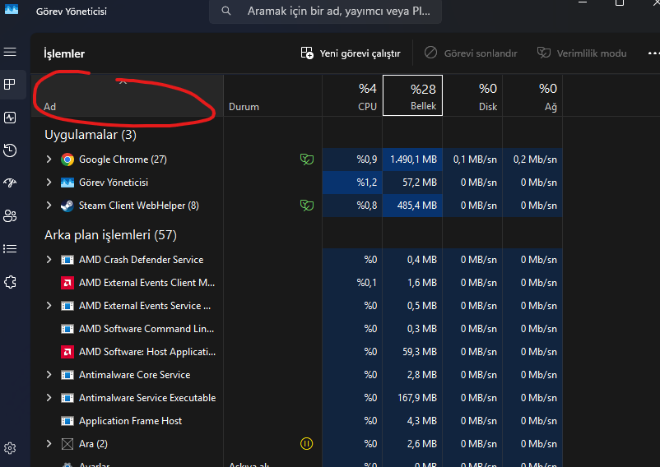Click the suspended pause icon on Ara row

[306, 443]
